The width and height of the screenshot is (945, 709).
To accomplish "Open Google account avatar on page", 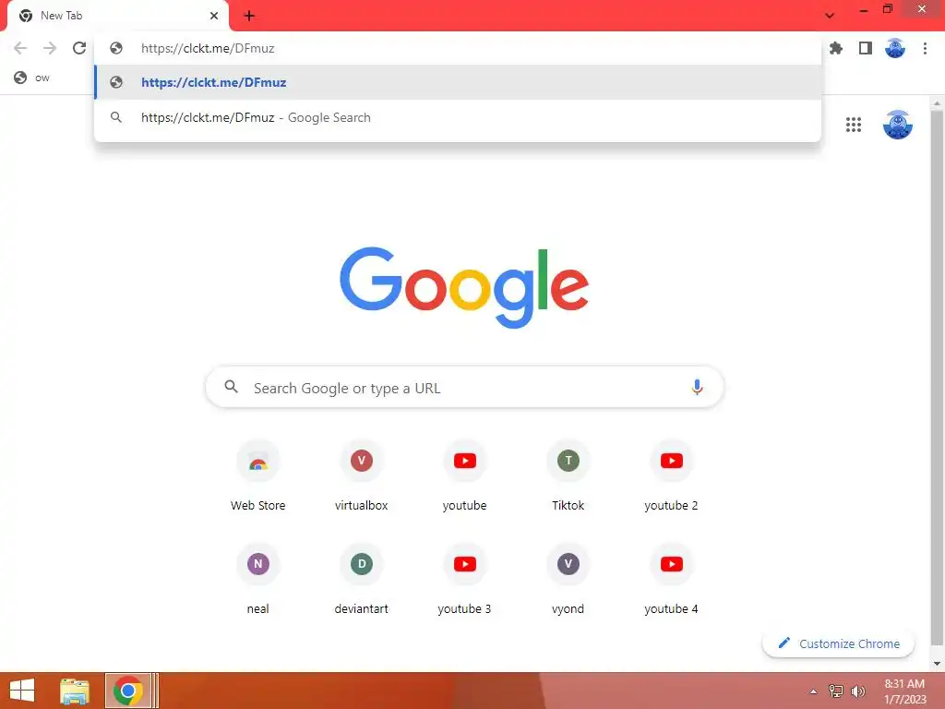I will (x=897, y=125).
